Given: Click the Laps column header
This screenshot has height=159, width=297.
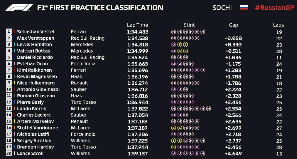Looking at the screenshot, I should pos(279,25).
